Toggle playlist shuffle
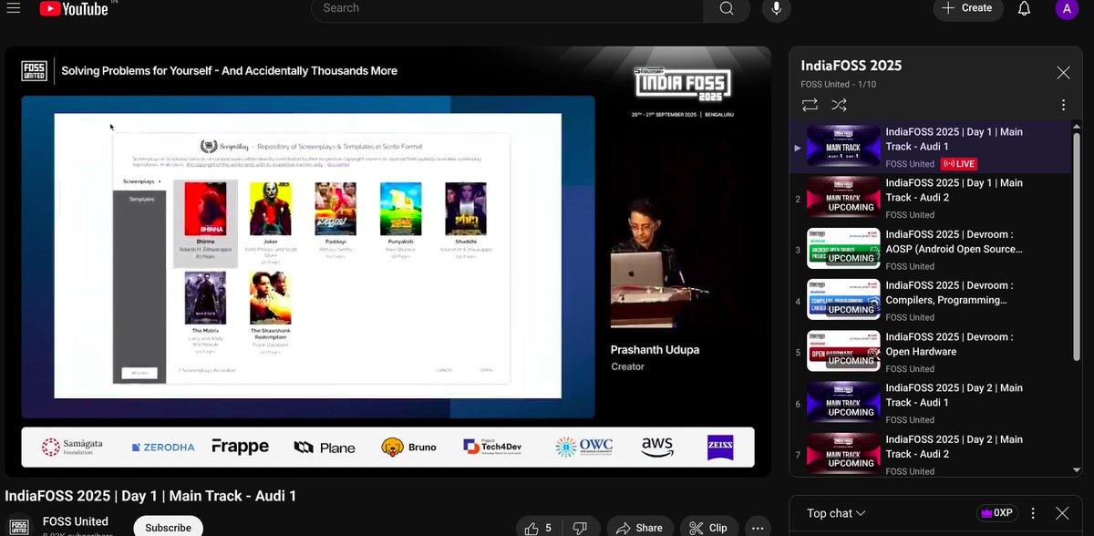This screenshot has width=1094, height=536. coord(840,105)
